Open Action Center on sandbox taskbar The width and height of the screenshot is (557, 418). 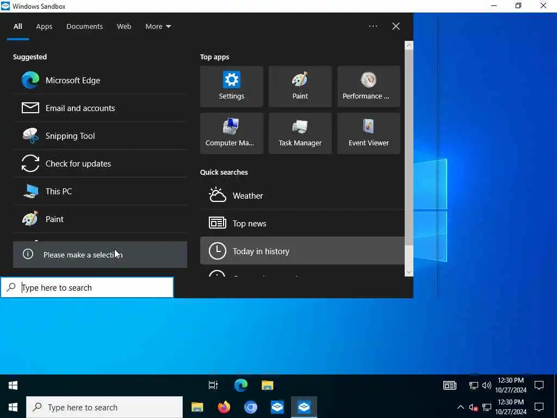pos(539,385)
